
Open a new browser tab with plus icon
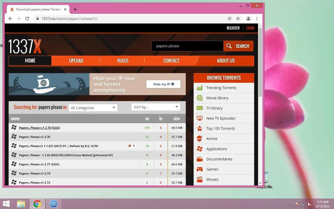point(75,9)
